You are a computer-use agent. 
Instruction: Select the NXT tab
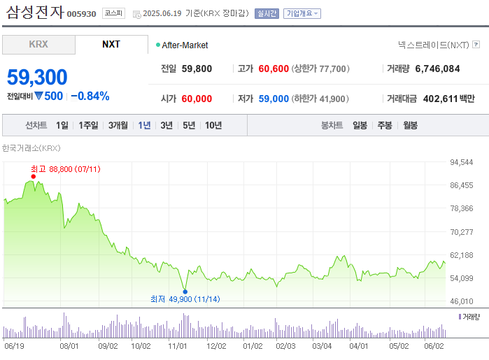pyautogui.click(x=111, y=44)
